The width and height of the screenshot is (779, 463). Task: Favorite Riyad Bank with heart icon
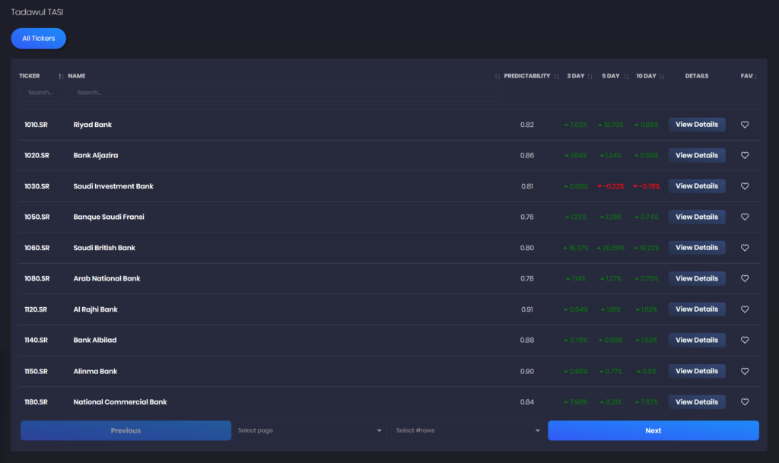[x=744, y=125]
